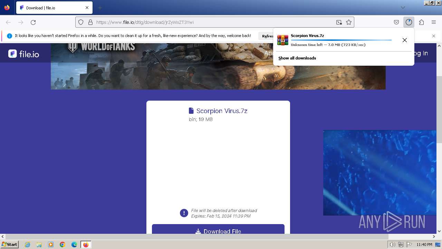Click Firefox taskbar button
This screenshot has width=442, height=249.
86,245
